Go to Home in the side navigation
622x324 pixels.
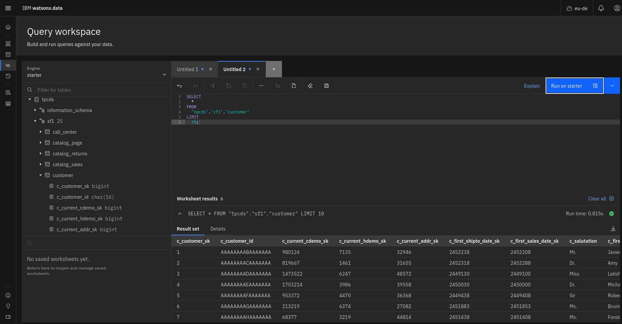click(8, 27)
